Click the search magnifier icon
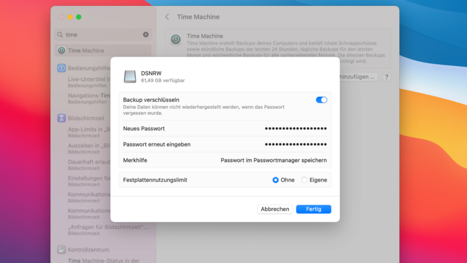The height and width of the screenshot is (263, 467). point(60,34)
